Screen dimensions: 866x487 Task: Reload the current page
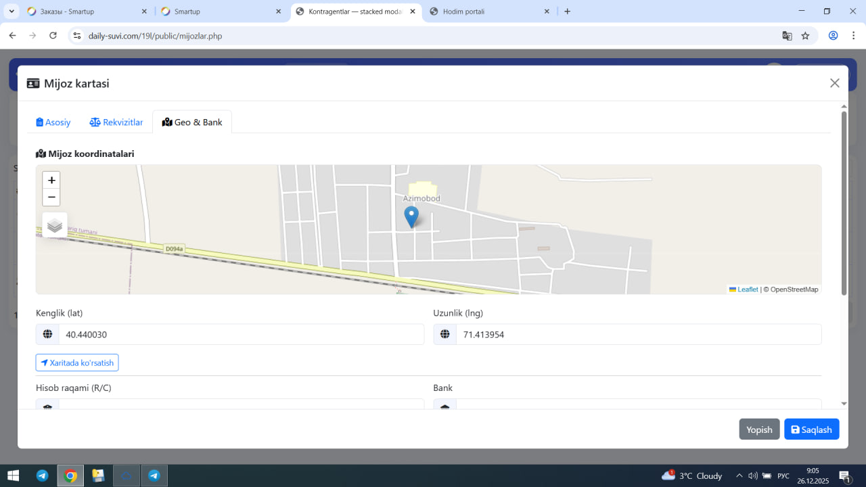coord(53,36)
